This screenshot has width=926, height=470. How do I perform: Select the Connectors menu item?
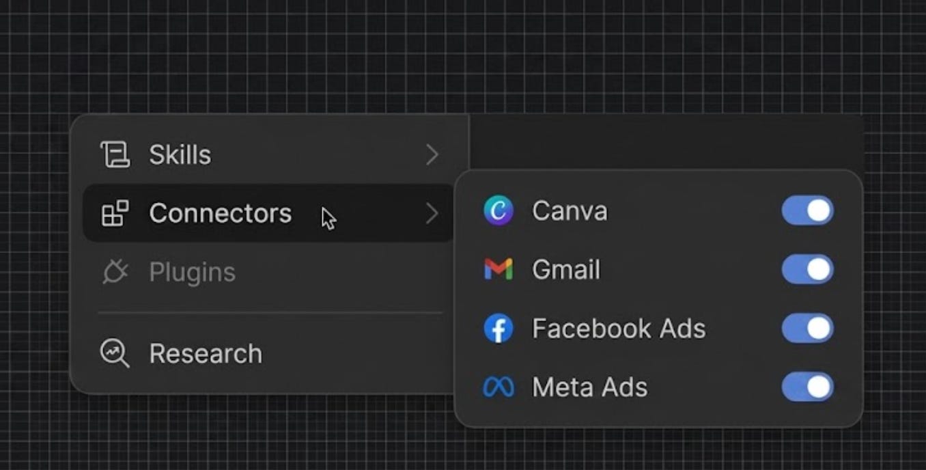(268, 213)
